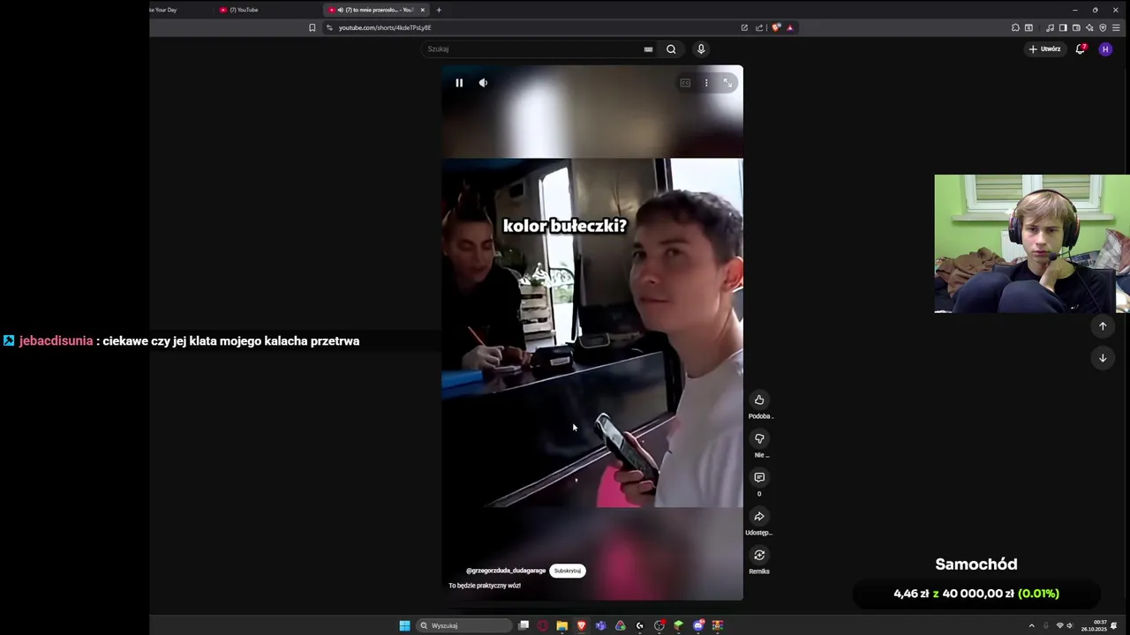
Task: Open Discord from the taskbar
Action: click(698, 625)
